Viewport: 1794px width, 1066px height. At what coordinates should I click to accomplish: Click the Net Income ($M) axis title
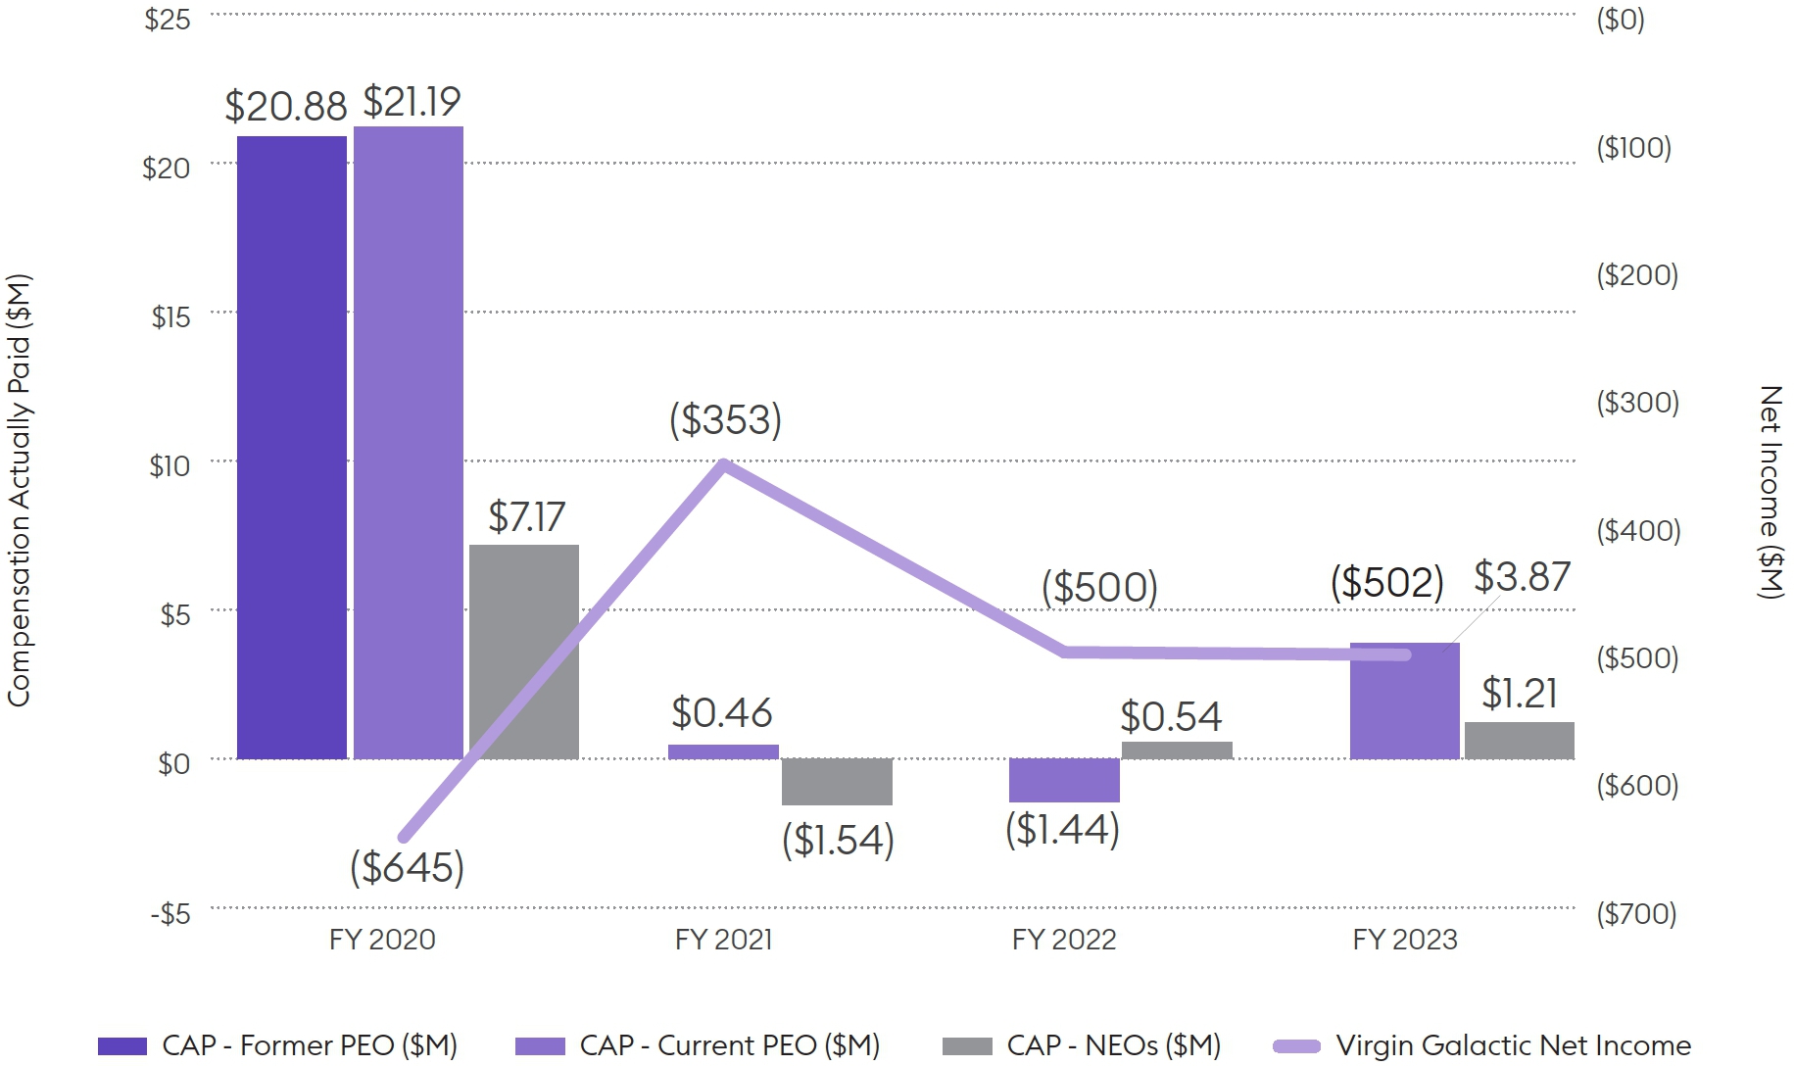(x=1770, y=492)
